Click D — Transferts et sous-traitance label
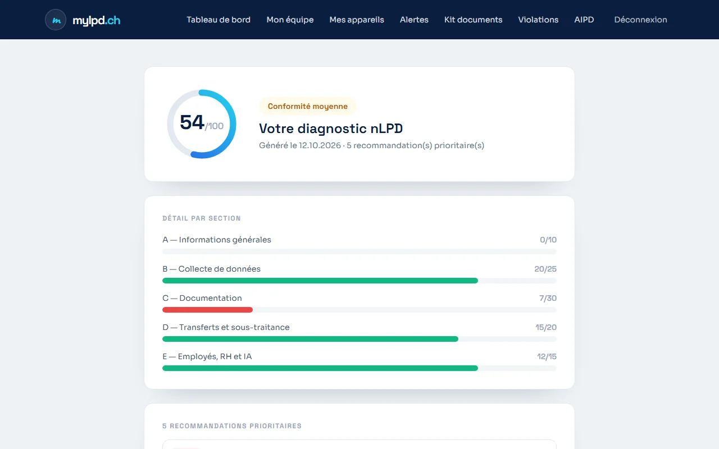 coord(226,327)
